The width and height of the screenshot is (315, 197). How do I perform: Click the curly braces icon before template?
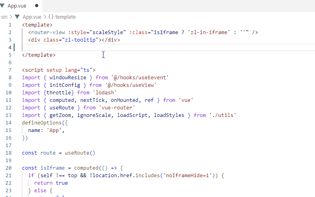51,17
